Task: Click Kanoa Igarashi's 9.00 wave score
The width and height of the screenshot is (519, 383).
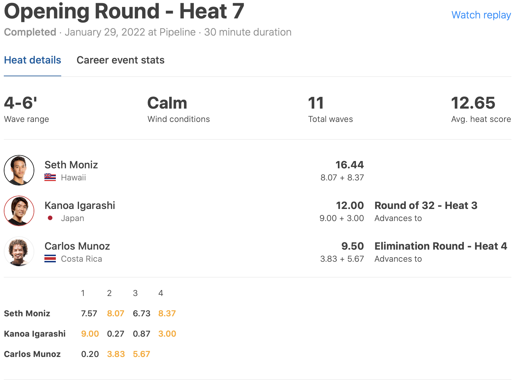Action: point(90,334)
